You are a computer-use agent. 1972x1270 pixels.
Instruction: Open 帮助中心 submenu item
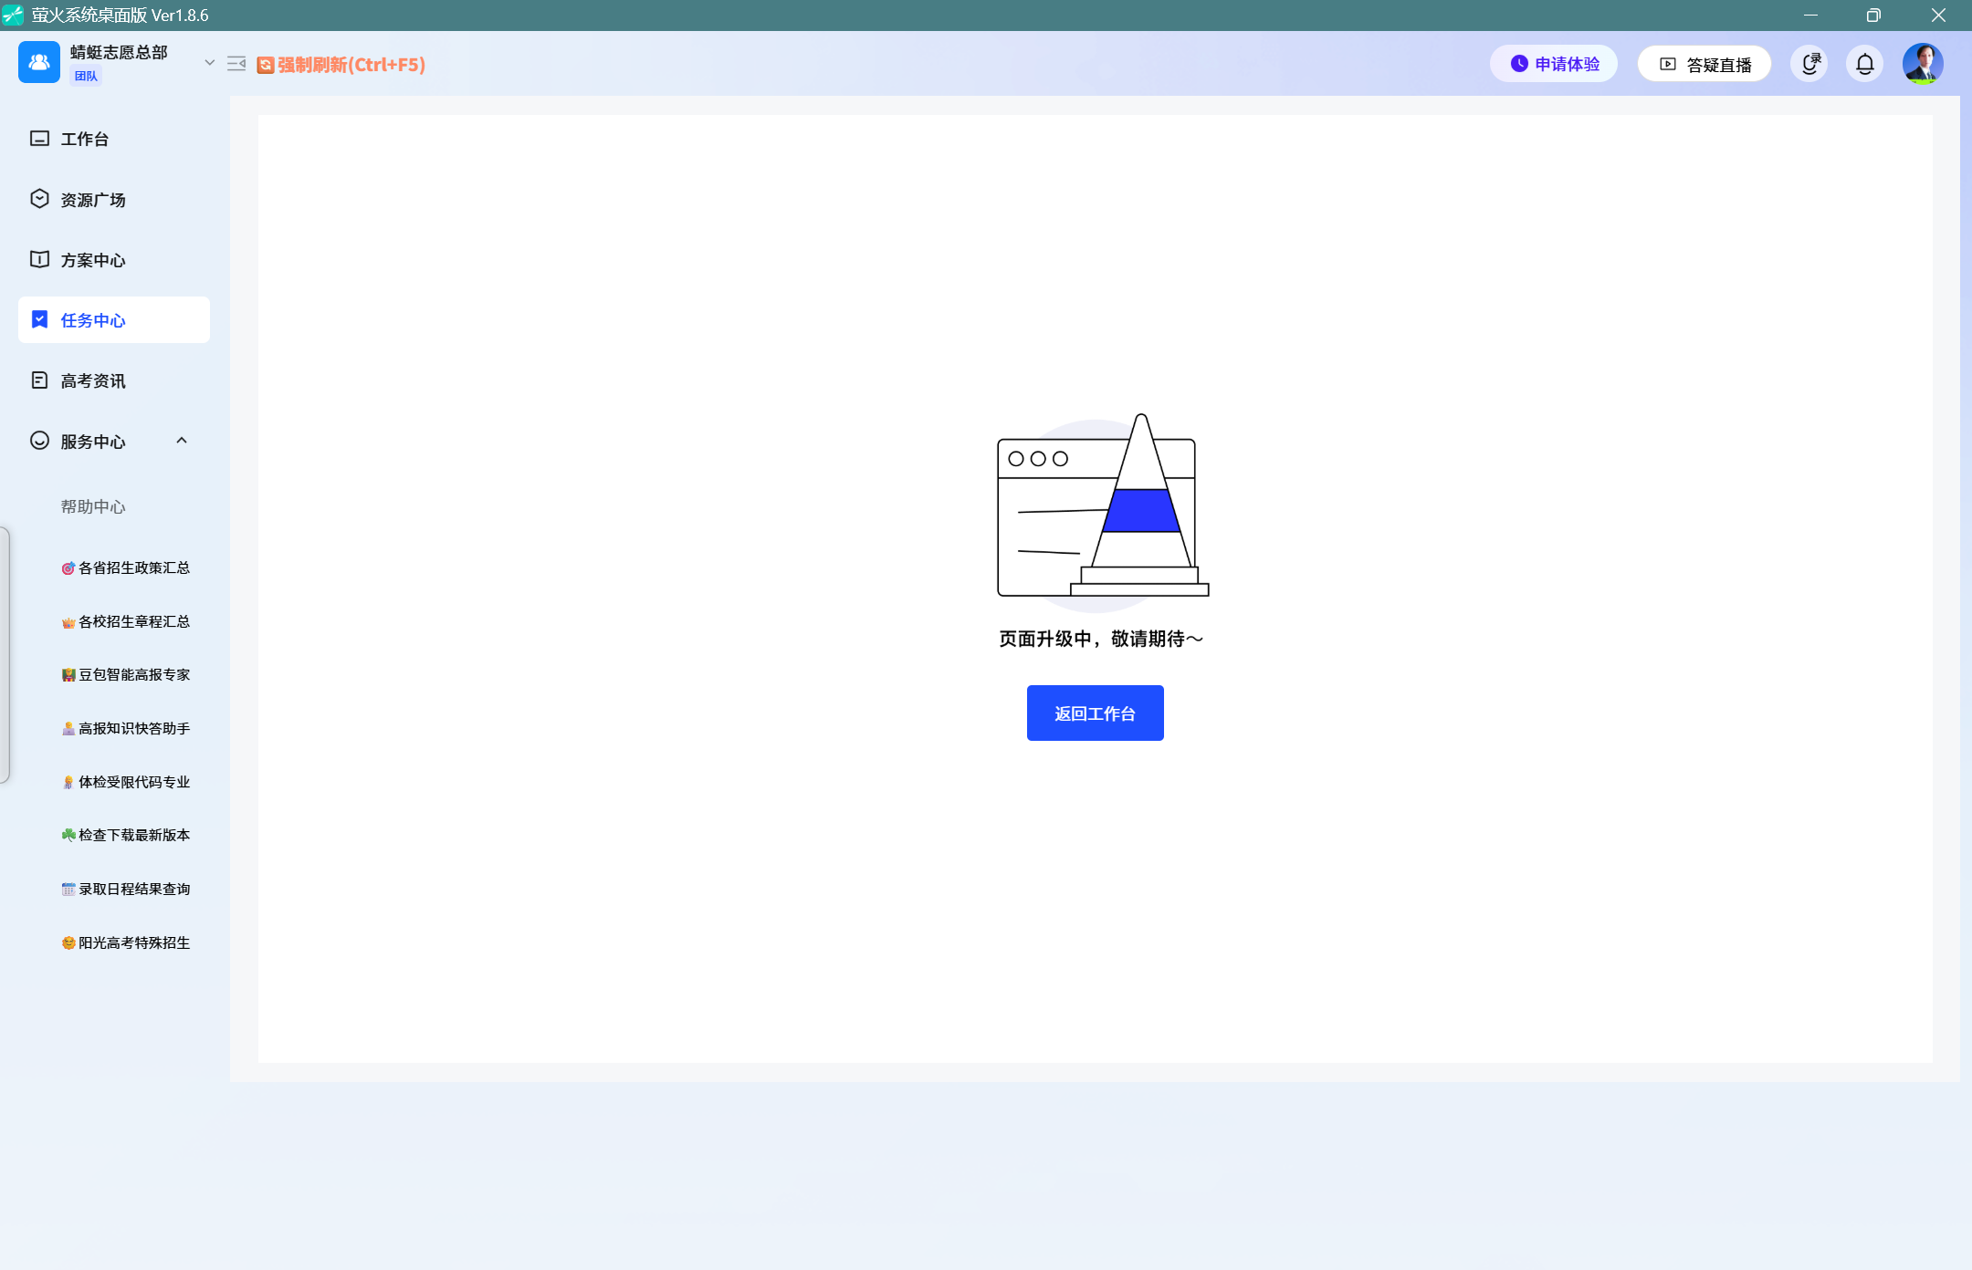(x=93, y=506)
